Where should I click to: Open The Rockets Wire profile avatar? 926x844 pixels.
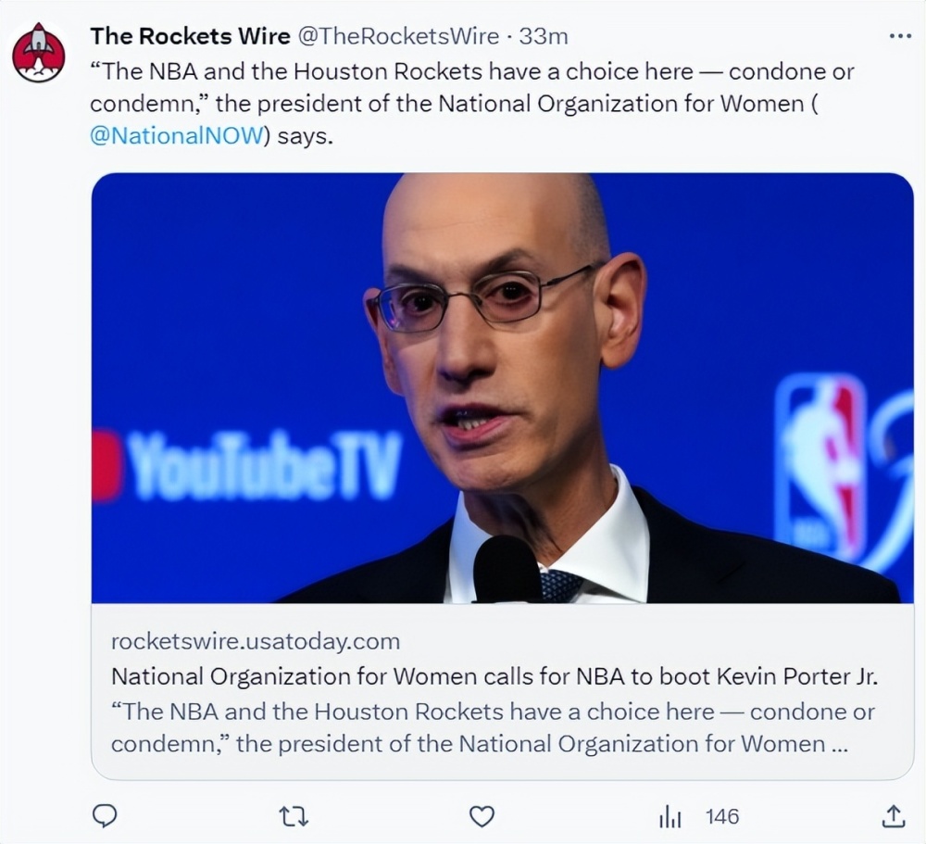point(39,53)
